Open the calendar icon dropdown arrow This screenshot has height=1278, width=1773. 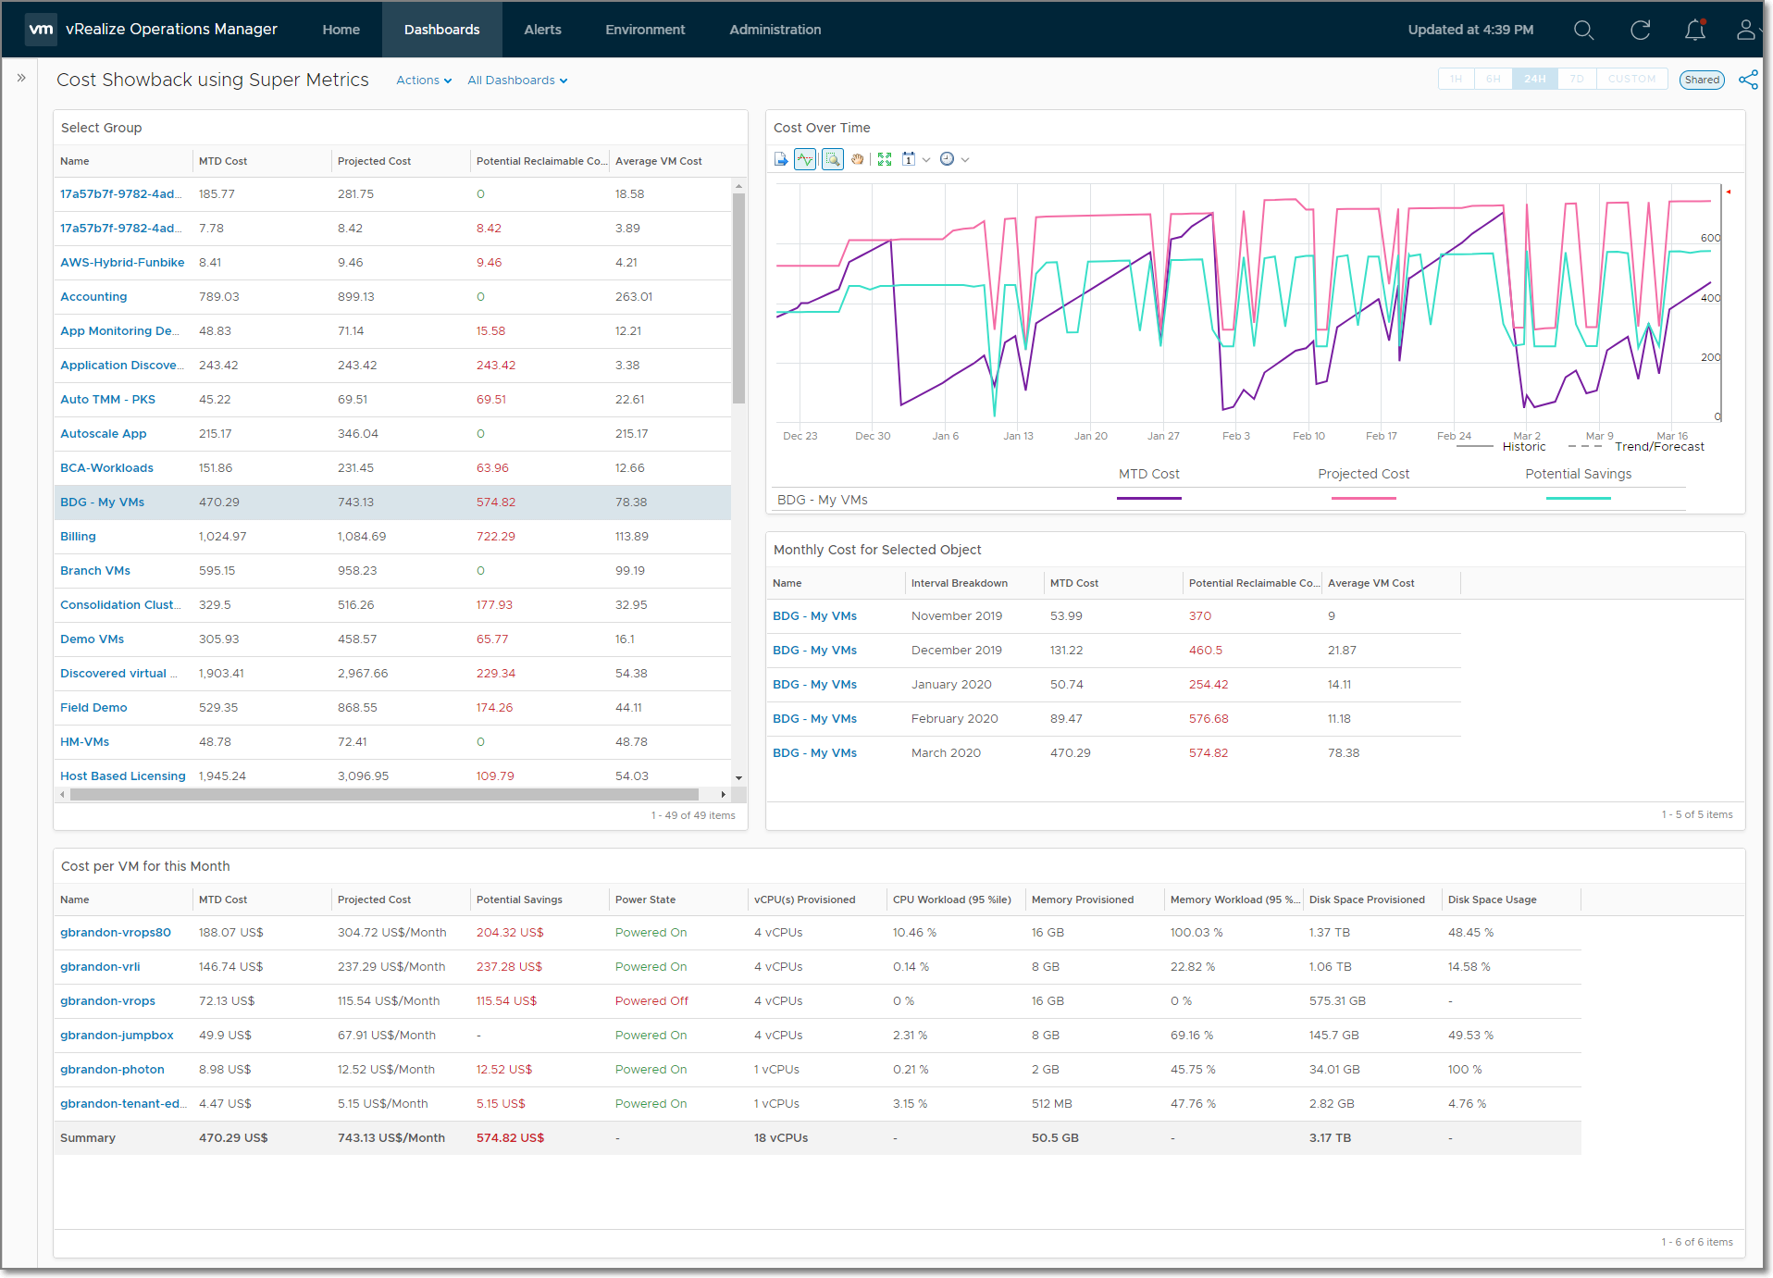coord(926,160)
